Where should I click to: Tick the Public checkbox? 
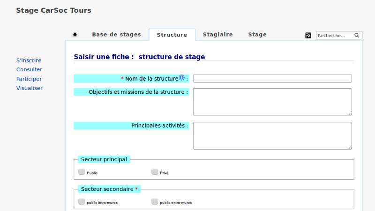coord(82,172)
